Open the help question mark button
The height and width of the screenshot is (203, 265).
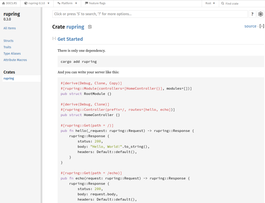(x=252, y=14)
